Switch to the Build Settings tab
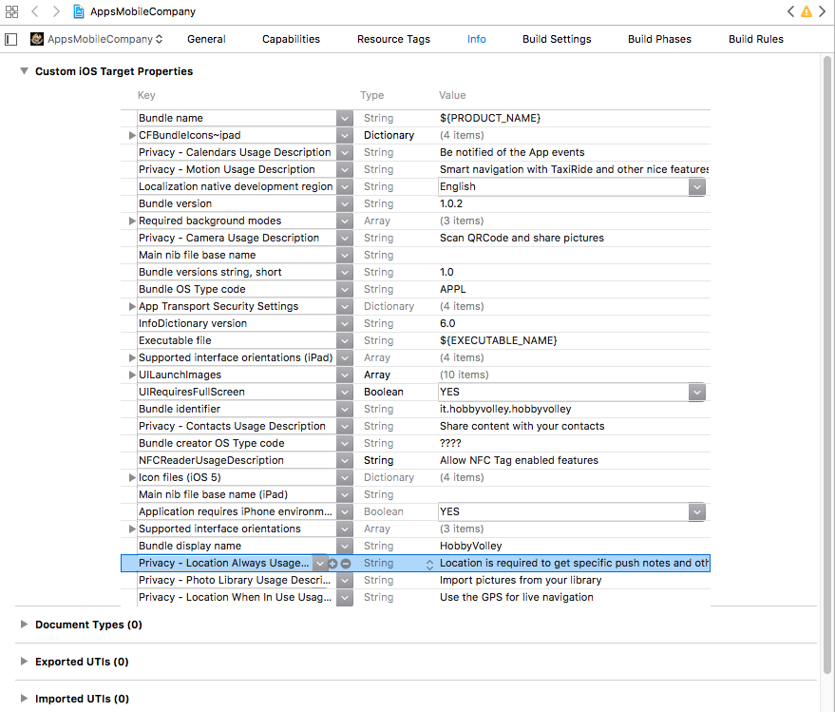The height and width of the screenshot is (712, 835). coord(557,39)
